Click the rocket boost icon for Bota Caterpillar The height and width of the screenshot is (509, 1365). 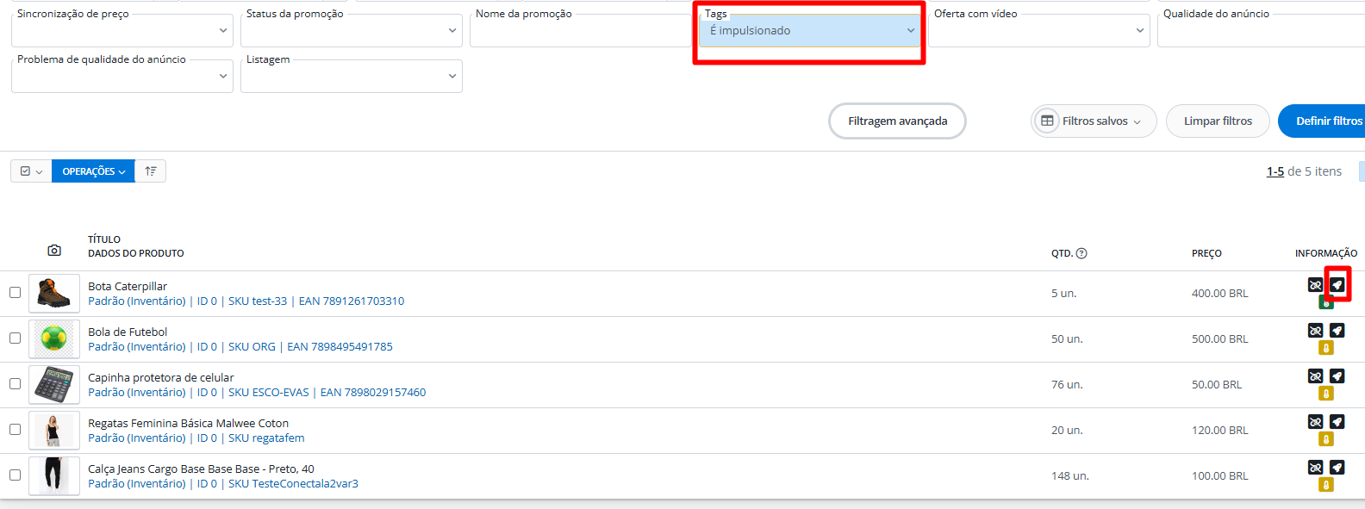coord(1337,284)
